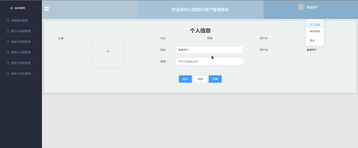358x148 pixels.
Task: Click the 用户名 label
Action: 264,38
